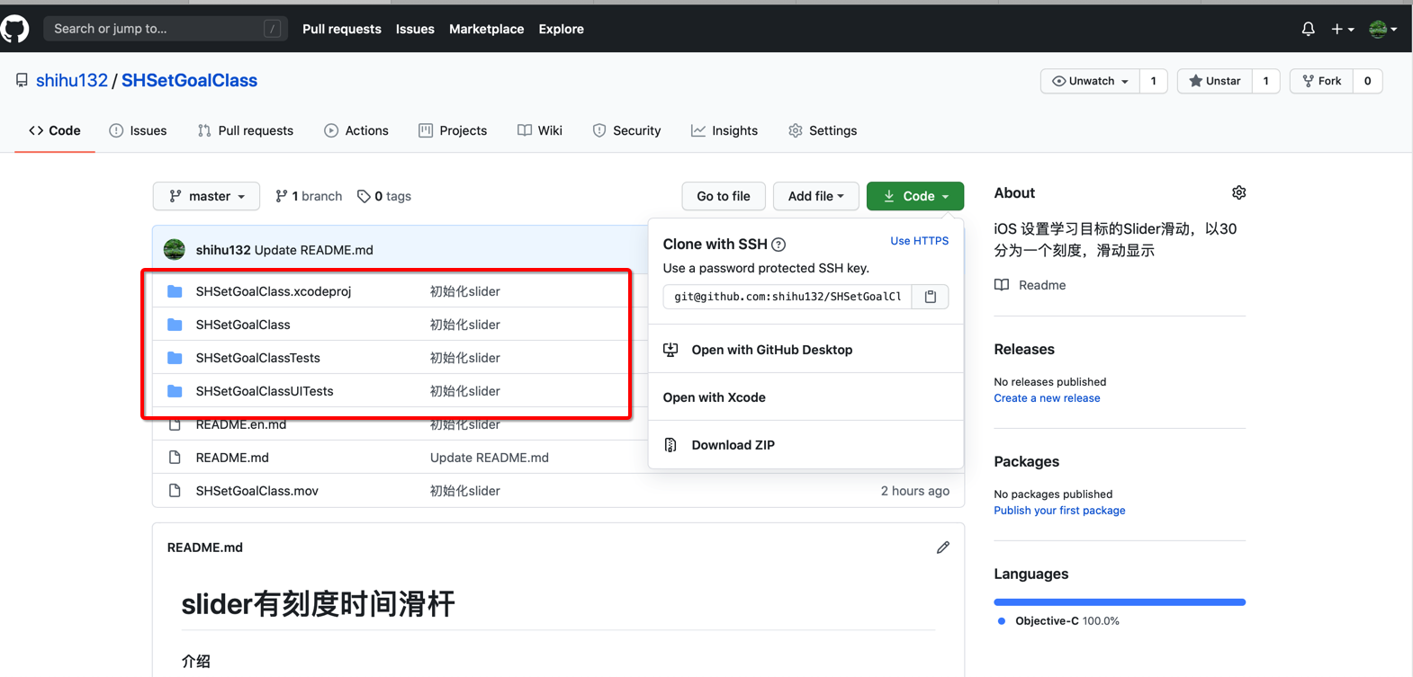Click the SSH clone URL field
The width and height of the screenshot is (1413, 677).
787,297
